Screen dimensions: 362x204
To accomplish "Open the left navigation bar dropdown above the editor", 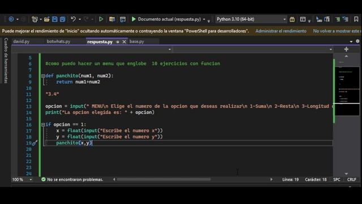I will 170,49.
